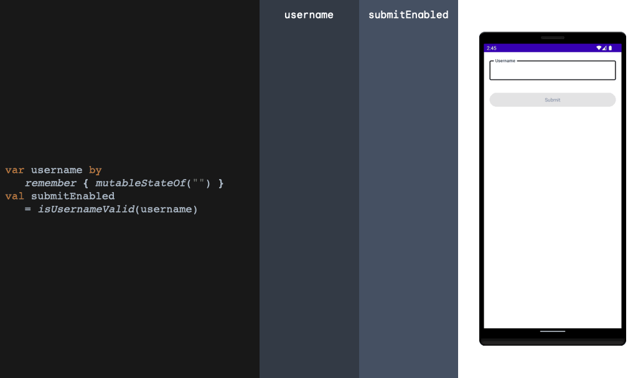Image resolution: width=633 pixels, height=378 pixels.
Task: Click the mutableStateOf function call
Action: [x=140, y=183]
